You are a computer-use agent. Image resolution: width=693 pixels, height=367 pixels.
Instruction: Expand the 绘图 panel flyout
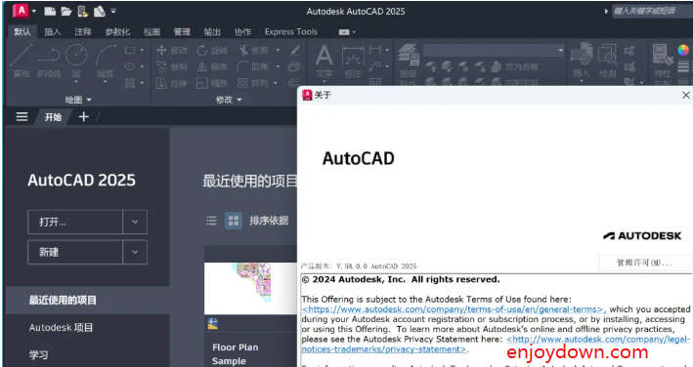(78, 100)
